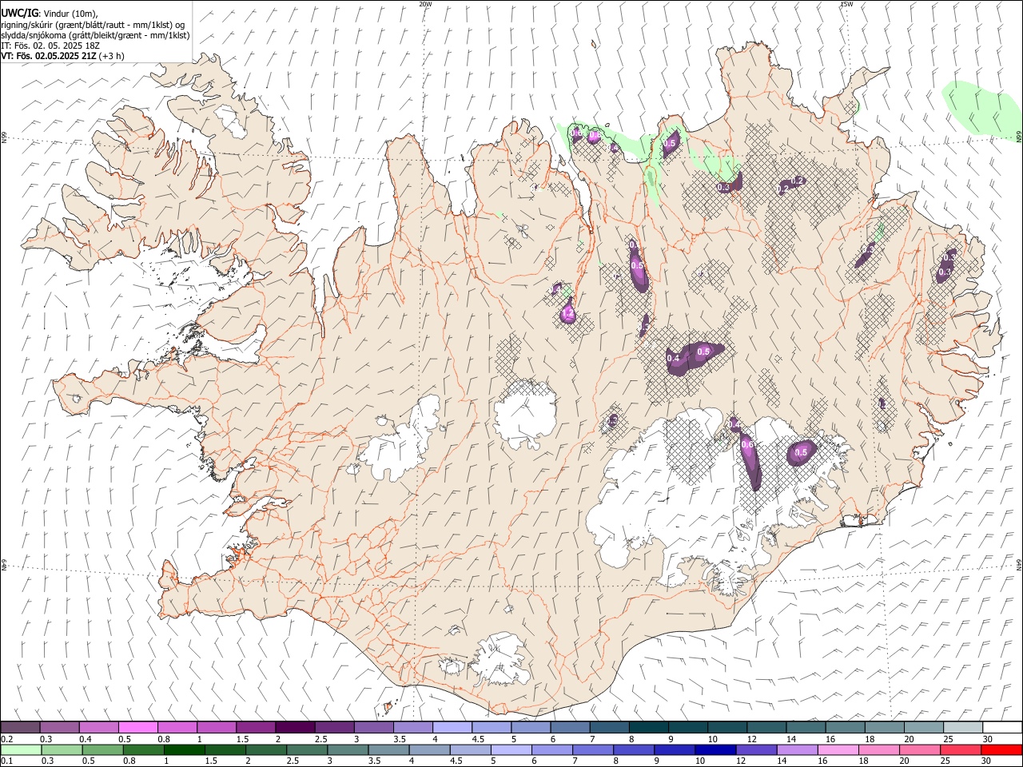Viewport: 1023px width, 767px height.
Task: Click the '20W' longitude label at the top
Action: 425,4
